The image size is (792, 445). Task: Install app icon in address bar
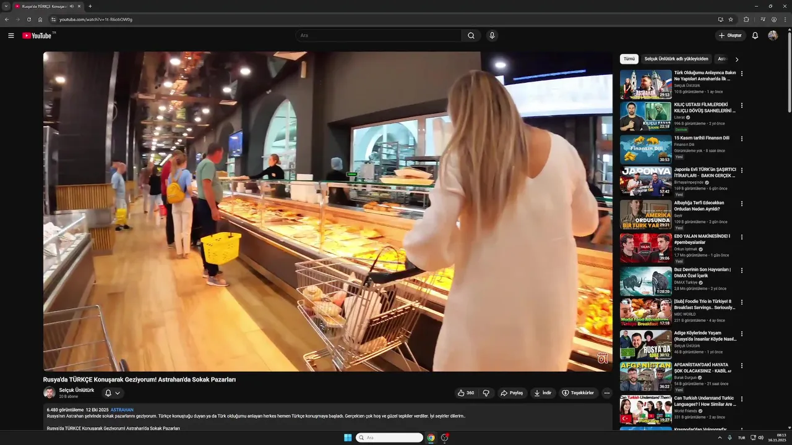pyautogui.click(x=720, y=19)
